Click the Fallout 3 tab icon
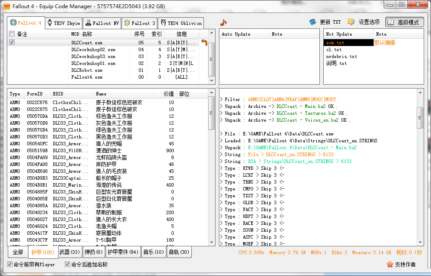 pos(127,23)
